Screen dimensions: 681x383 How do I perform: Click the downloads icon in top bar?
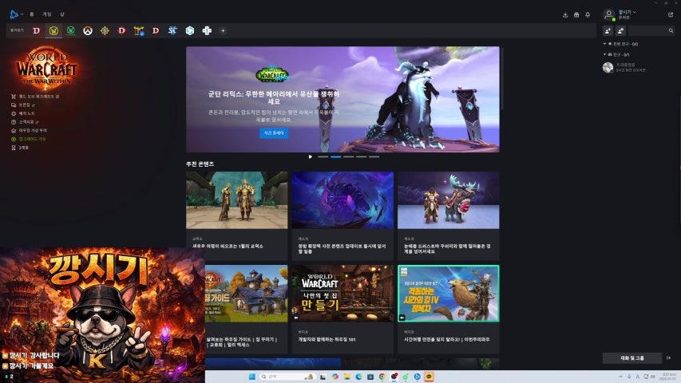tap(565, 14)
